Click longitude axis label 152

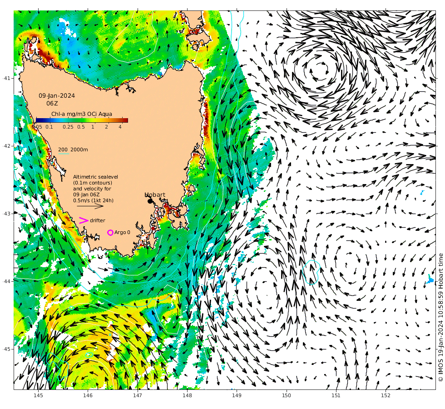(x=386, y=395)
